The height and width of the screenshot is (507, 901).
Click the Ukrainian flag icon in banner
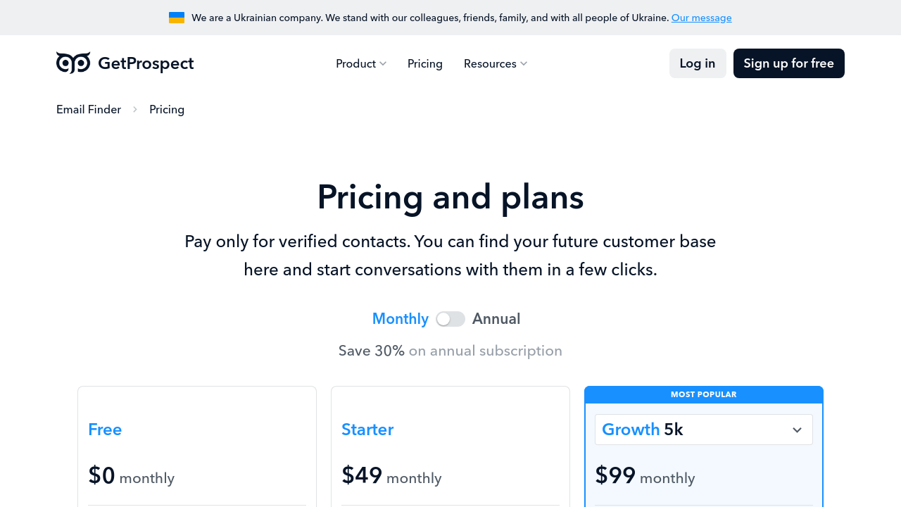177,18
